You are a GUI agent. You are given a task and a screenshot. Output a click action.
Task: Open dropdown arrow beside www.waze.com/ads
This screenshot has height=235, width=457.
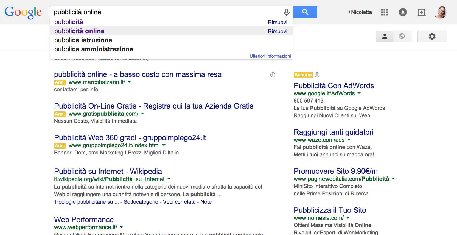pyautogui.click(x=349, y=140)
